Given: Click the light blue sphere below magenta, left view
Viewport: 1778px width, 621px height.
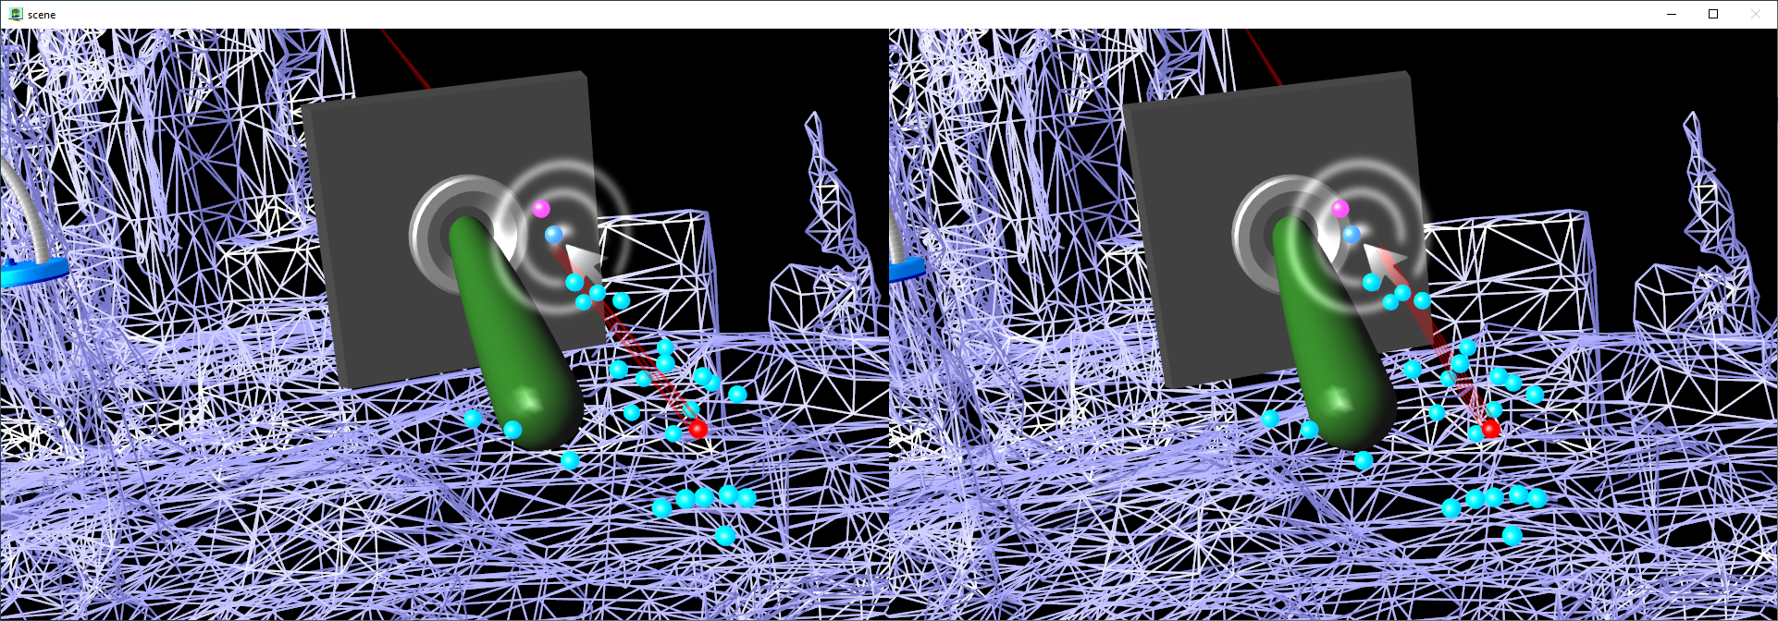Looking at the screenshot, I should (554, 235).
